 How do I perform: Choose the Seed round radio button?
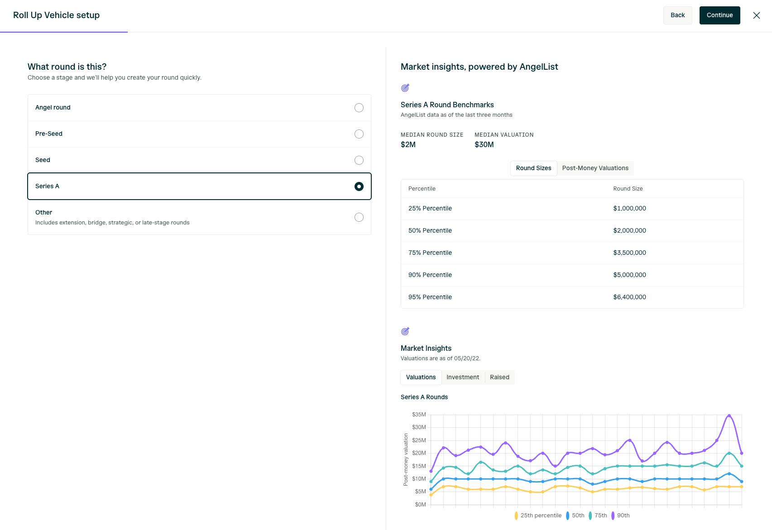[359, 160]
